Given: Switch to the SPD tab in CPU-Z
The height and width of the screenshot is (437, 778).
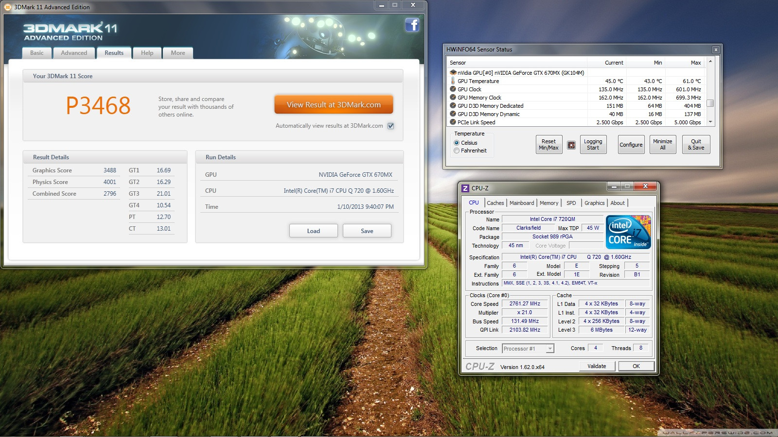Looking at the screenshot, I should point(571,203).
